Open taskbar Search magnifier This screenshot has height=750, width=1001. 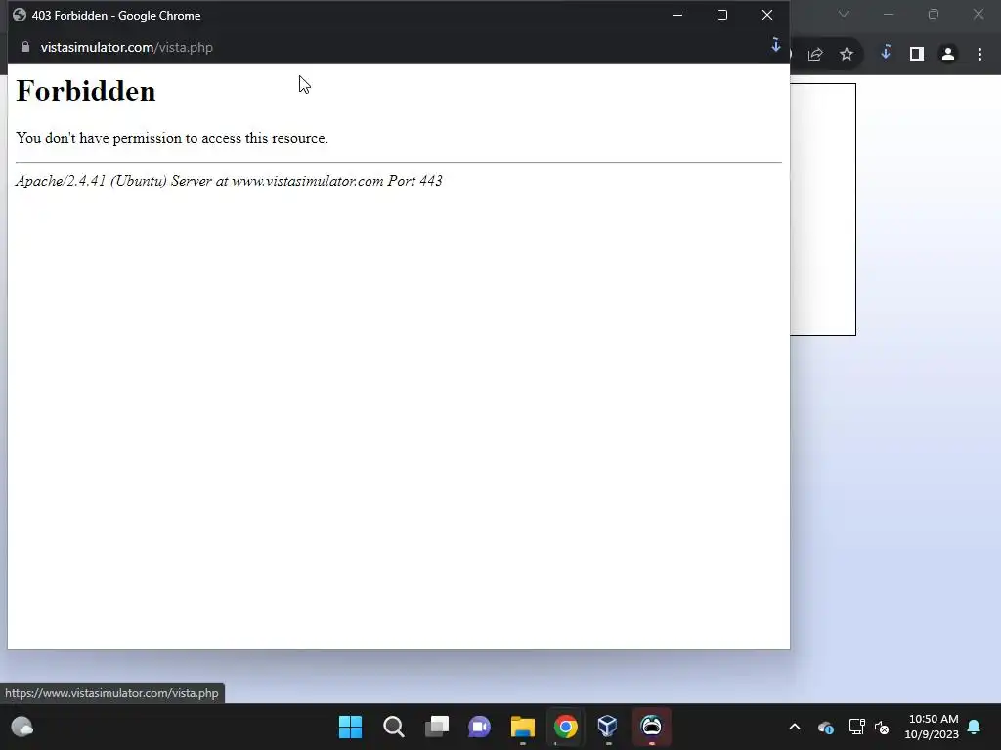point(394,727)
